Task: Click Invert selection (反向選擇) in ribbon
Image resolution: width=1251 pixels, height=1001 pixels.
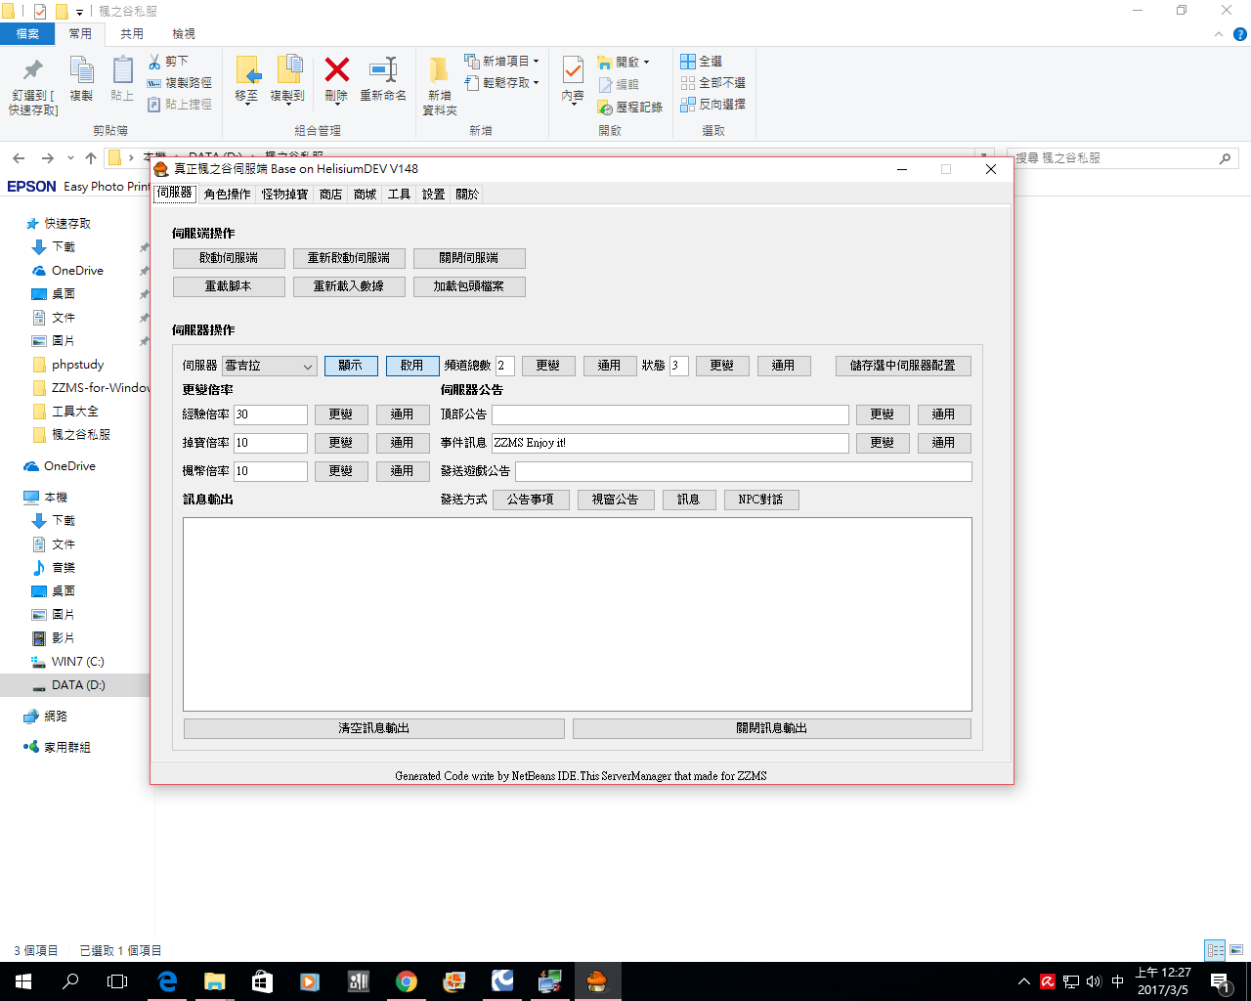Action: (712, 104)
